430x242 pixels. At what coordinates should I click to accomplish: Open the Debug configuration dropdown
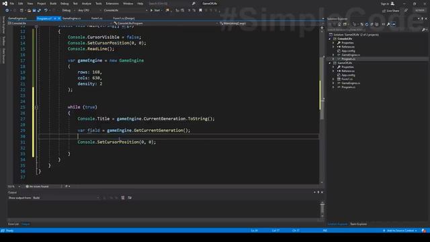[x=68, y=11]
